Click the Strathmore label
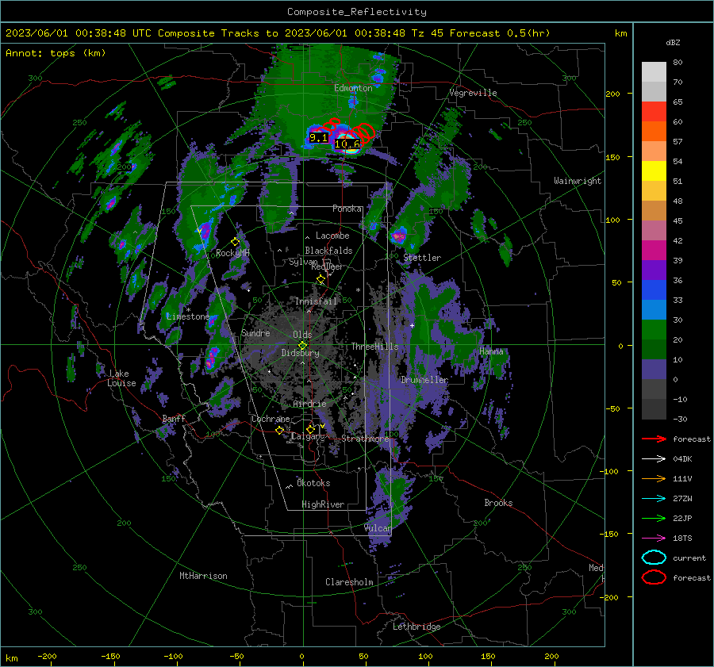 click(x=365, y=439)
